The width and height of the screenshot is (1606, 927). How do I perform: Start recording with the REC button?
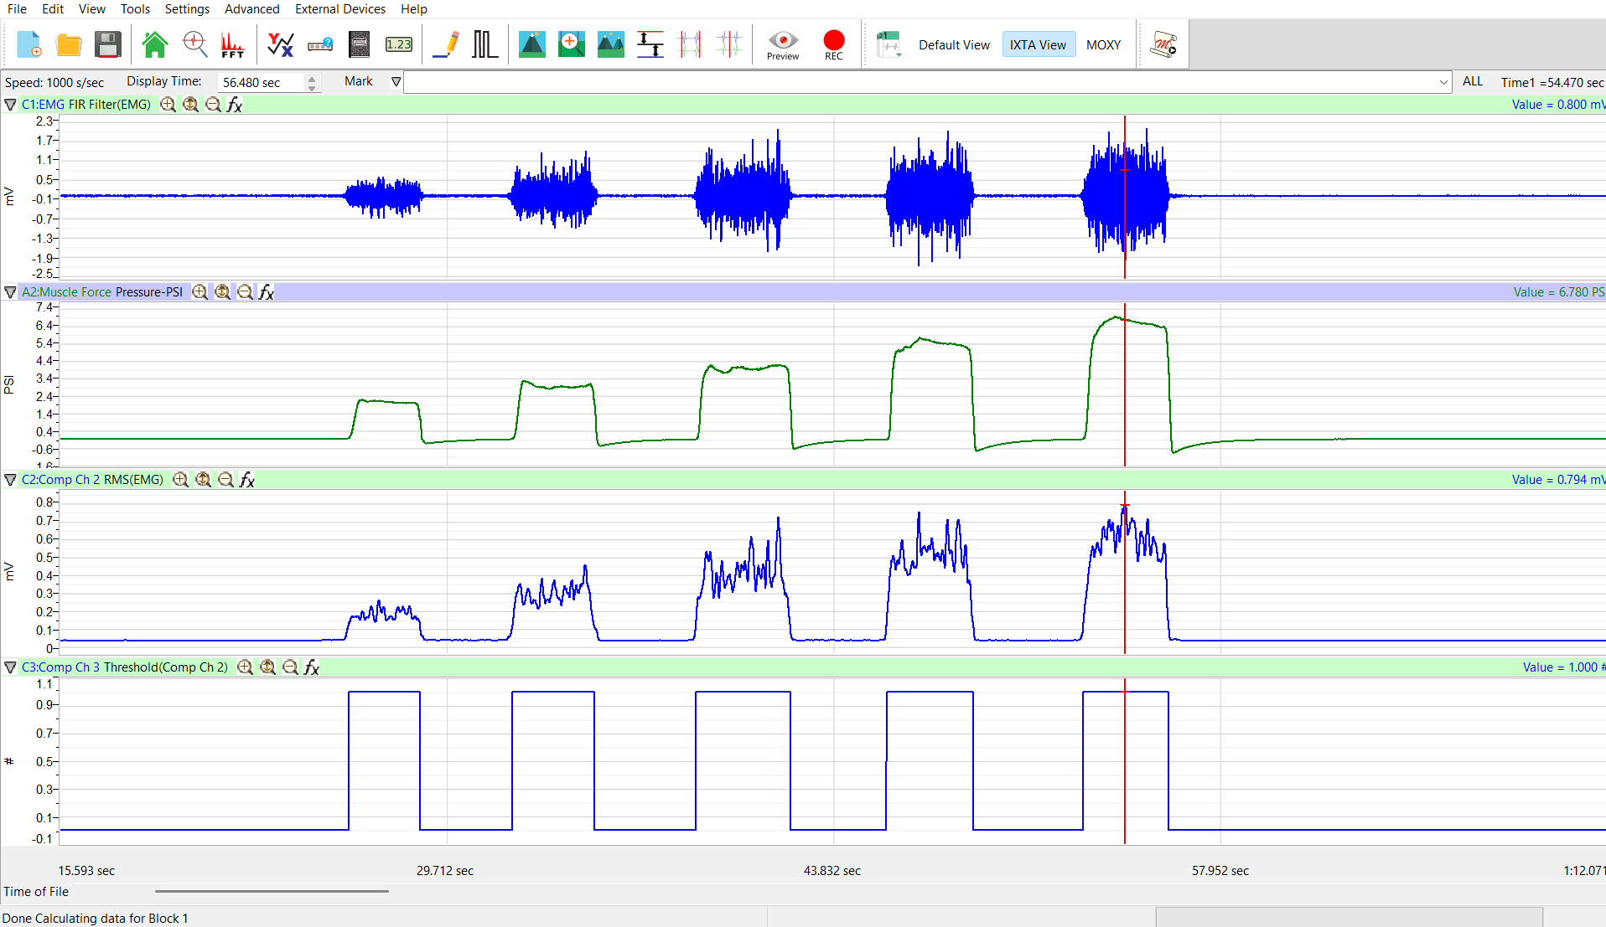(833, 44)
